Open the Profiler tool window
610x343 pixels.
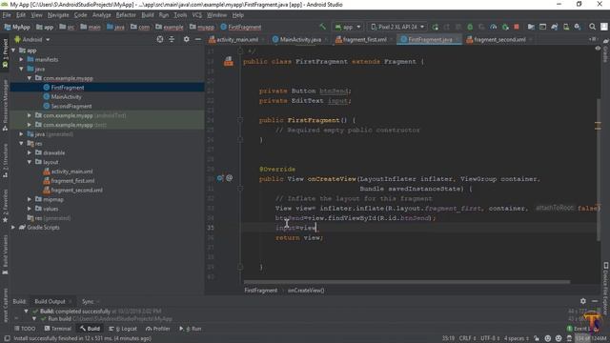158,329
